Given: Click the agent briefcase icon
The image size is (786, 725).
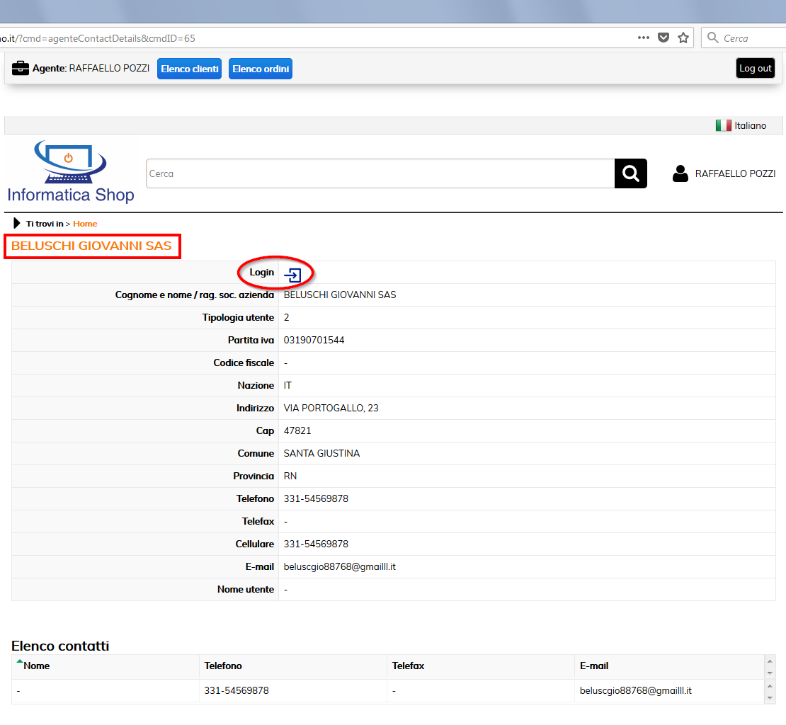Looking at the screenshot, I should coord(21,69).
